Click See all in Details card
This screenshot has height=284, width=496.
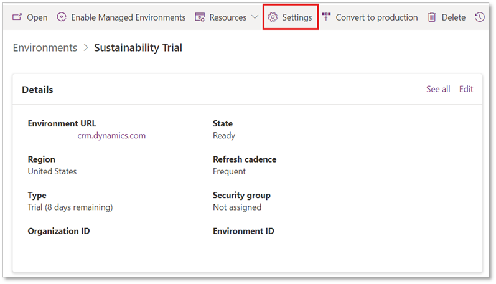click(438, 89)
